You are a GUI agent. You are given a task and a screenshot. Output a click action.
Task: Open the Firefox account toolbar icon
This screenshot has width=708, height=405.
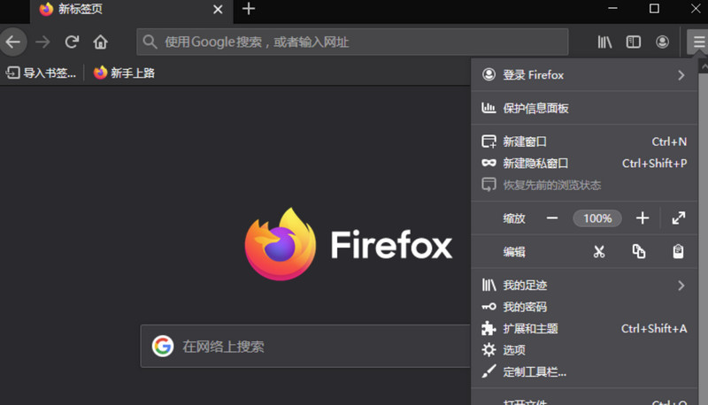662,42
